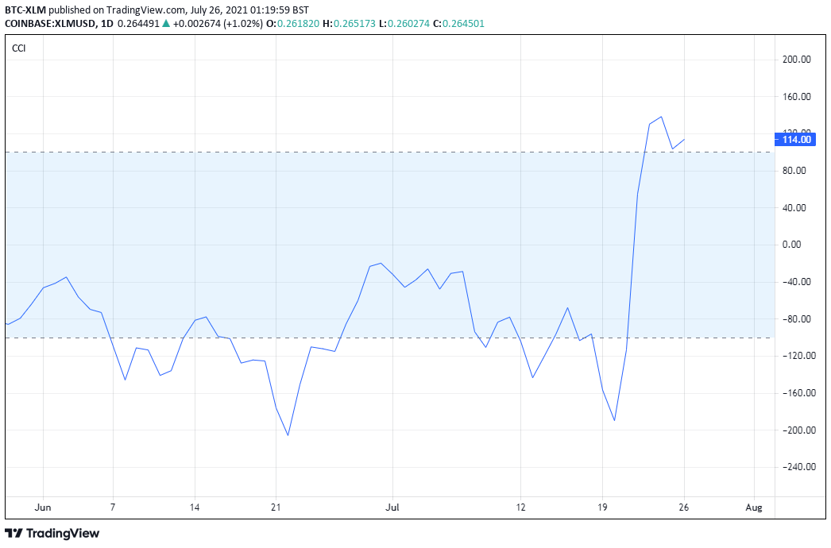Viewport: 831px width, 548px height.
Task: Click the 14 date label on time axis
Action: coord(195,507)
